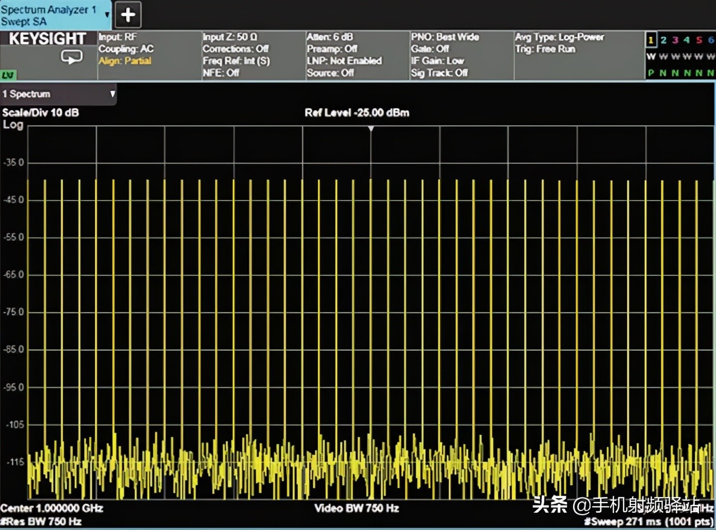Select trace 3 in the trace panel
716x530 pixels.
(x=675, y=40)
